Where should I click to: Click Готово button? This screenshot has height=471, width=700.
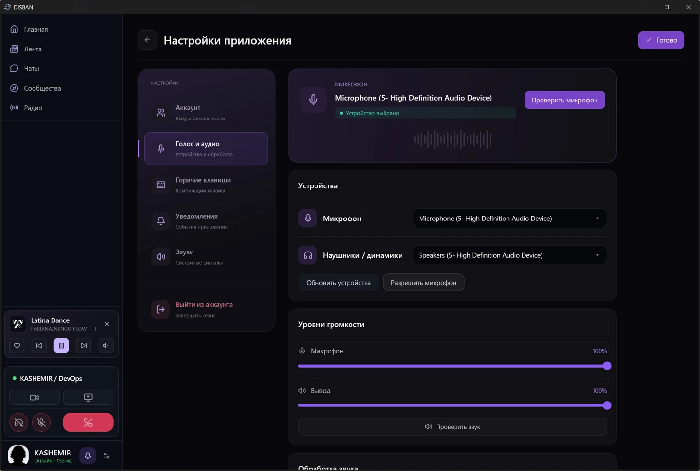point(661,40)
